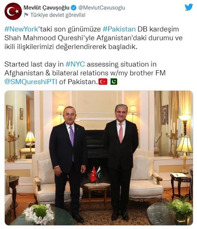The width and height of the screenshot is (197, 229).
Task: Open the #Pakistan hashtag
Action: tap(119, 29)
